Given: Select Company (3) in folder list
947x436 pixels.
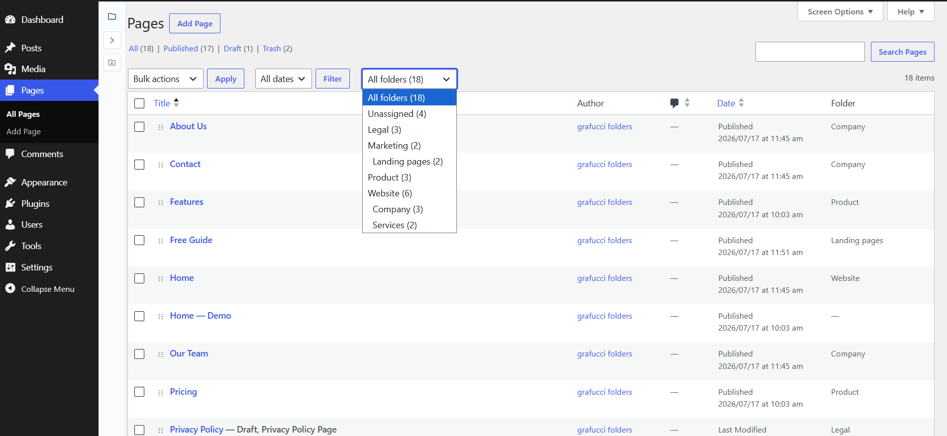Looking at the screenshot, I should pyautogui.click(x=409, y=209).
